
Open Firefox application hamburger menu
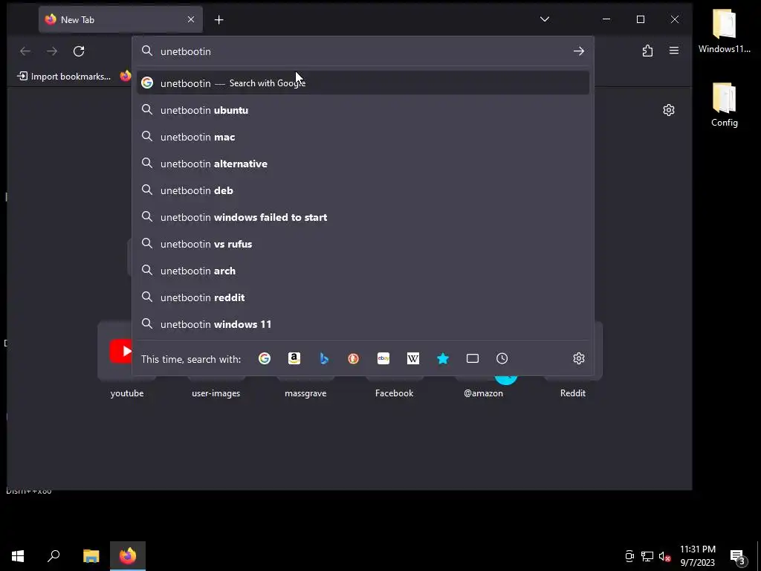[x=673, y=51]
